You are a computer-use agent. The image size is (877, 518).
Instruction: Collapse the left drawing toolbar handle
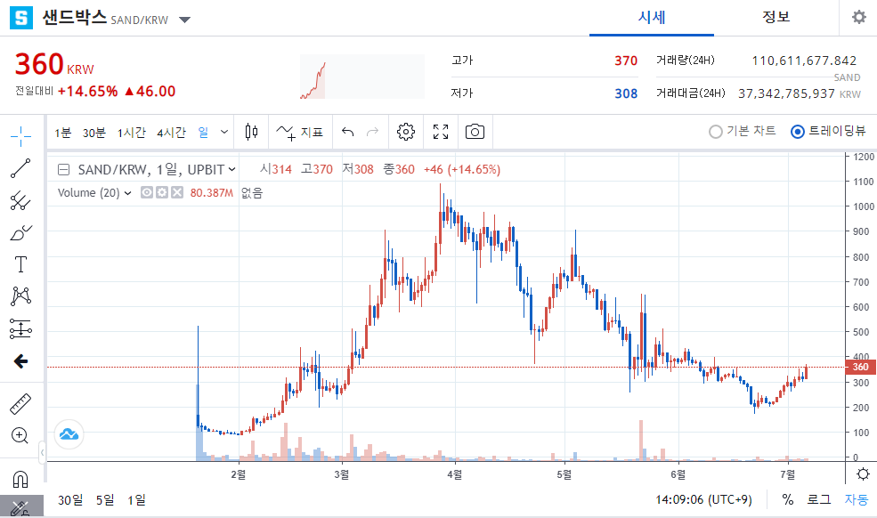click(x=42, y=452)
